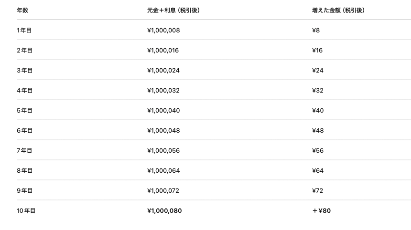411x230 pixels.
Task: Select the 4年目 row label
Action: point(24,91)
